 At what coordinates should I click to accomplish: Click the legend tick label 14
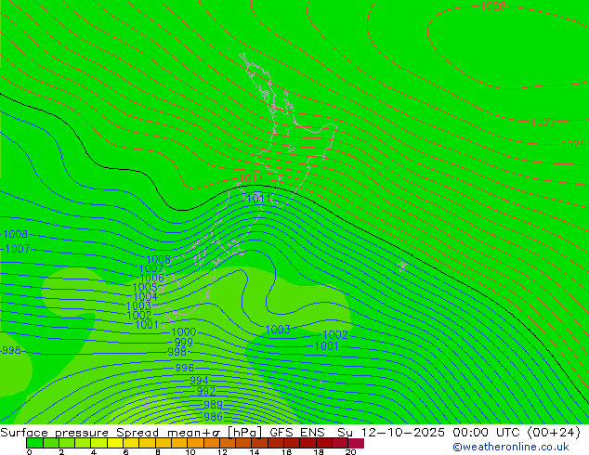point(255,452)
